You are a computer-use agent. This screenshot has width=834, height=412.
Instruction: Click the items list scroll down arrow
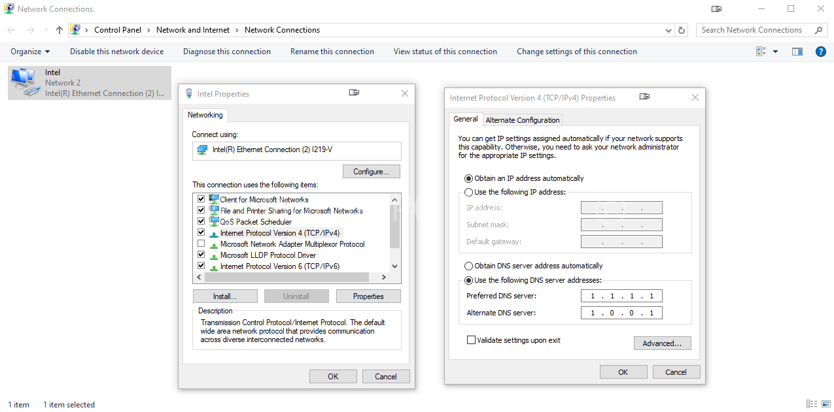point(394,266)
